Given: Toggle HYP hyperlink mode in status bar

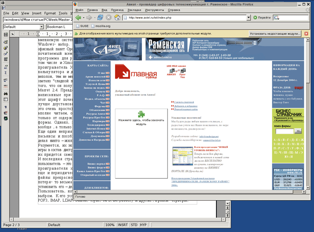Looking at the screenshot, I should (x=143, y=225).
